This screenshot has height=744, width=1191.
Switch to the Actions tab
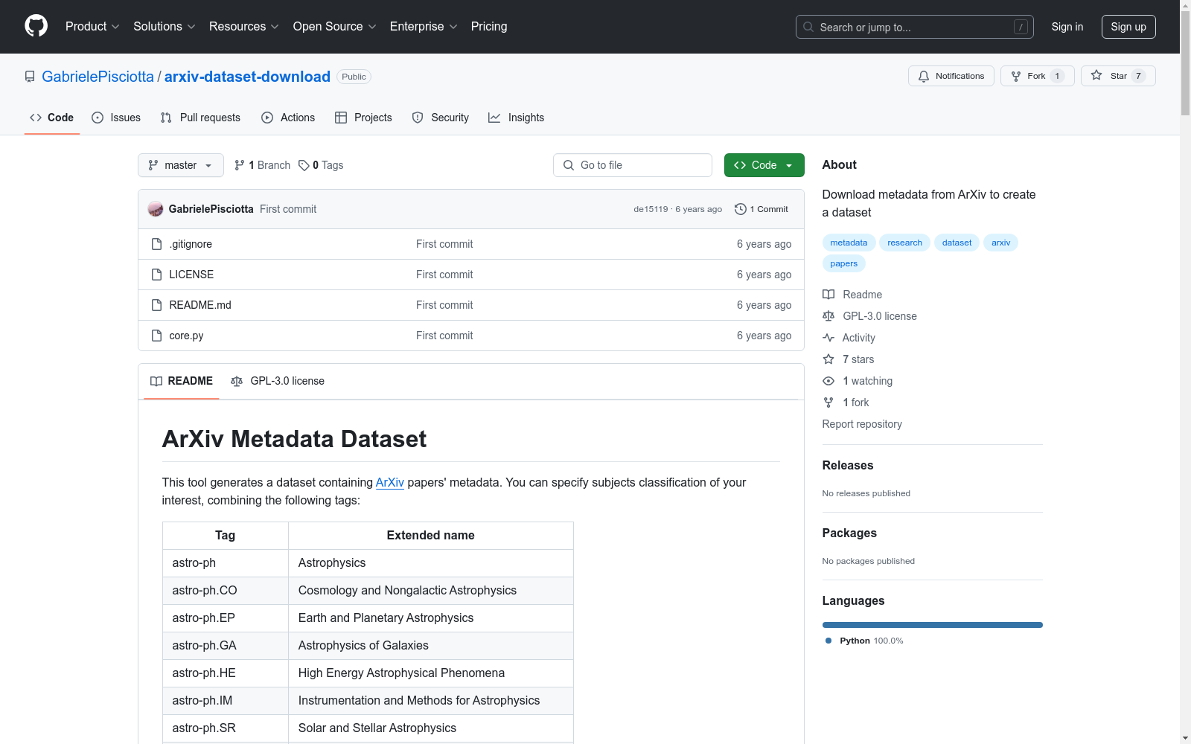288,118
